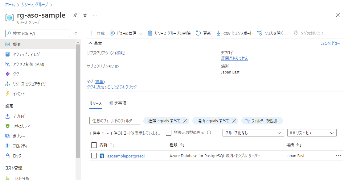Click the 更新 refresh icon
Viewport: 348px width, 180px height.
pyautogui.click(x=198, y=33)
